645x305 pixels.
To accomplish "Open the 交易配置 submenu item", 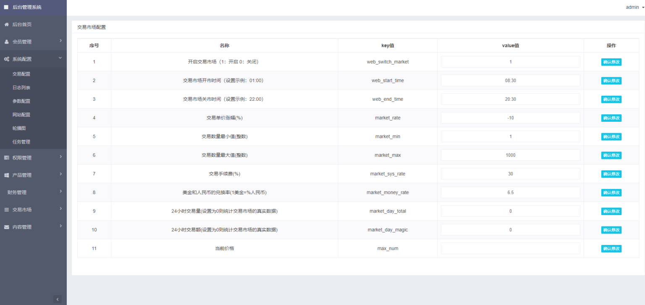I will tap(21, 74).
